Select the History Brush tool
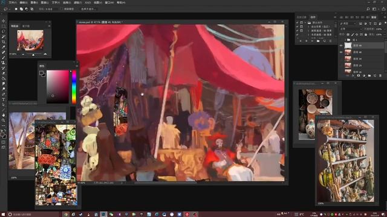The image size is (387, 217). tap(4, 68)
